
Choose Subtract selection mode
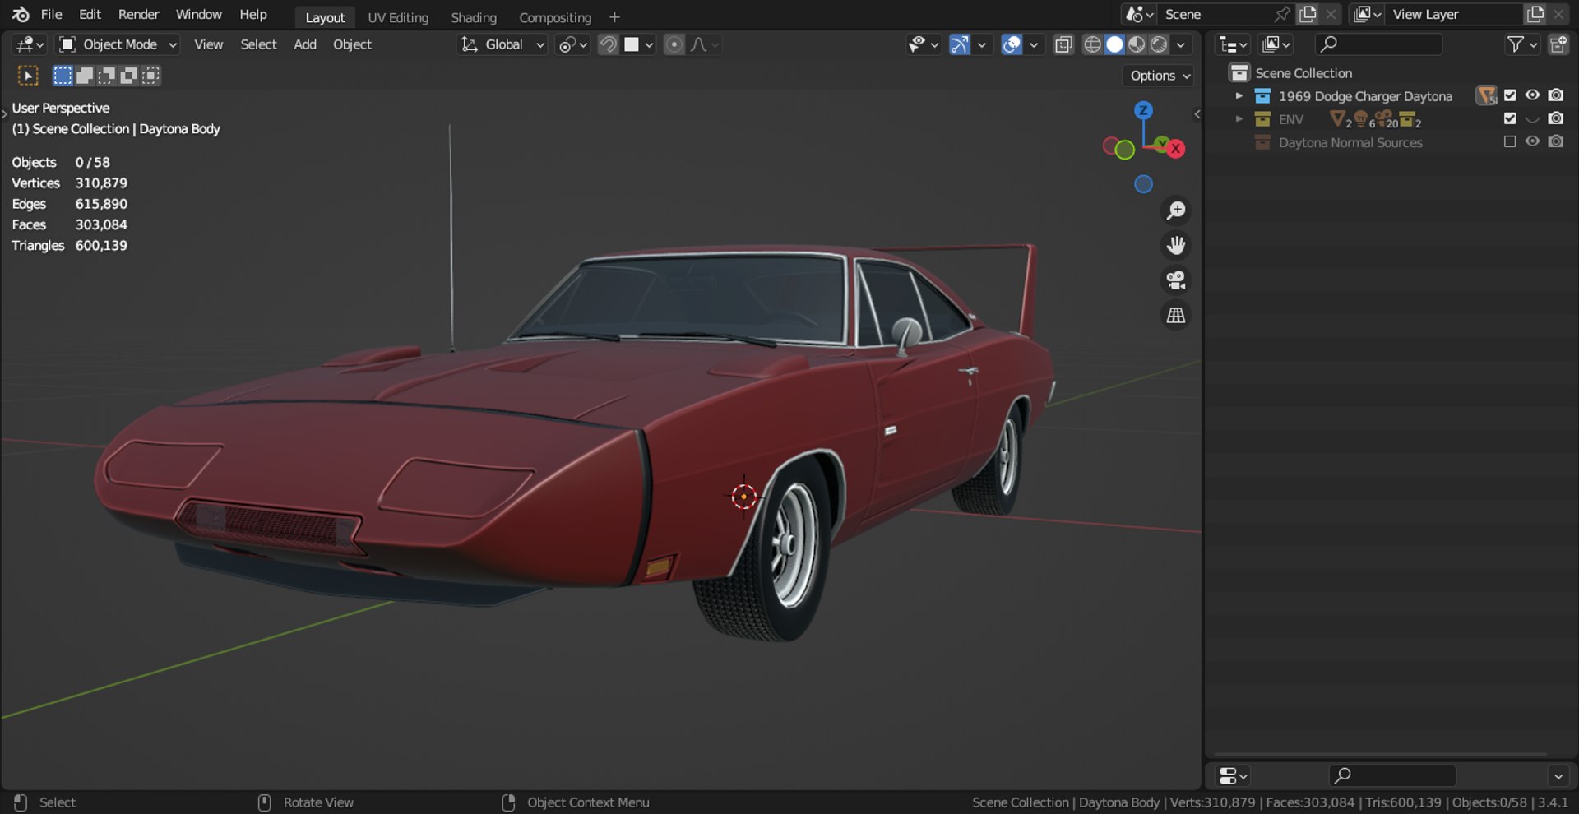point(106,76)
